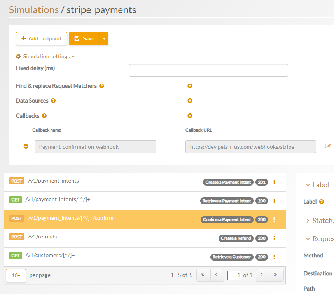The width and height of the screenshot is (334, 294).
Task: Collapse the Label section
Action: [x=317, y=185]
